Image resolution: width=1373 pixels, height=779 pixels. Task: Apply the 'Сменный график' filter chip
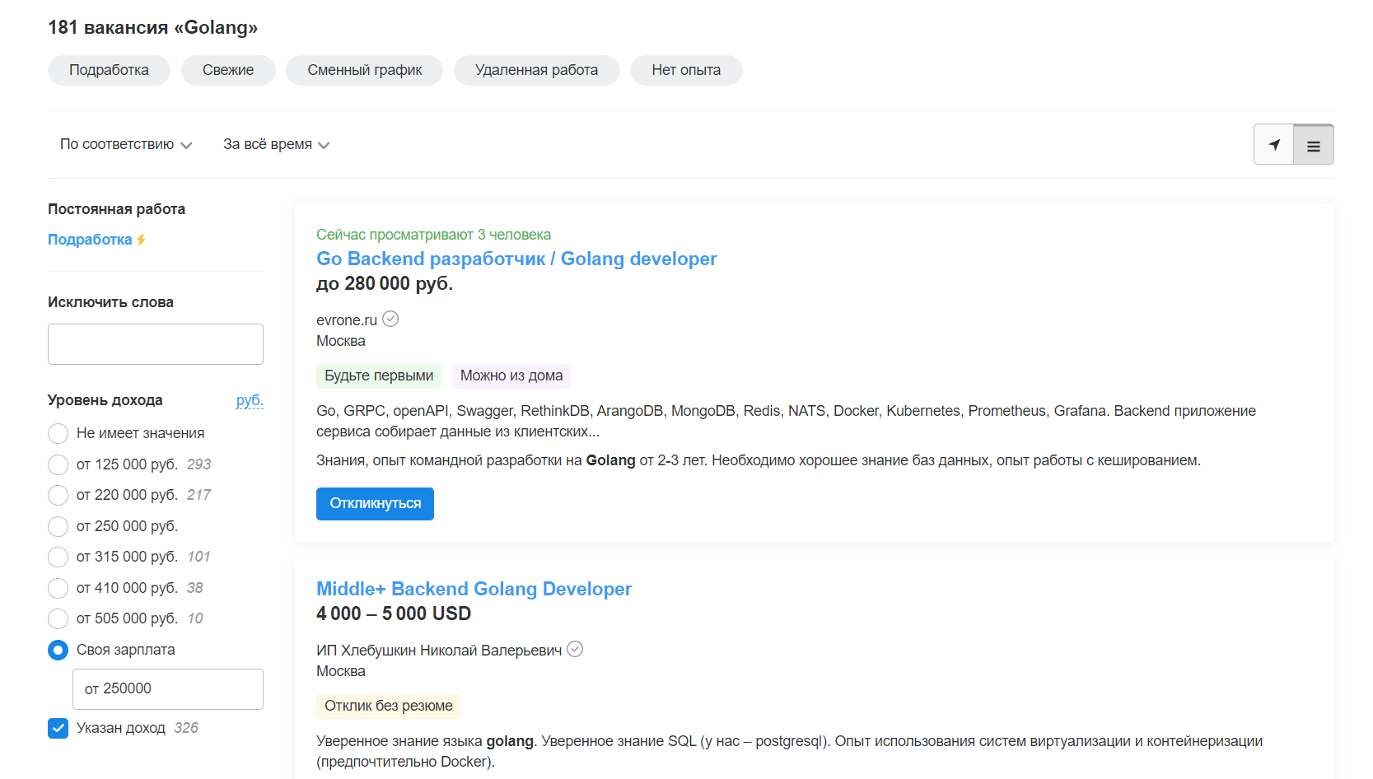pos(364,70)
